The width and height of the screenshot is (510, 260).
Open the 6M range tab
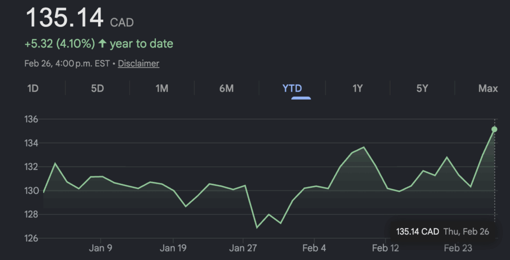pyautogui.click(x=226, y=89)
